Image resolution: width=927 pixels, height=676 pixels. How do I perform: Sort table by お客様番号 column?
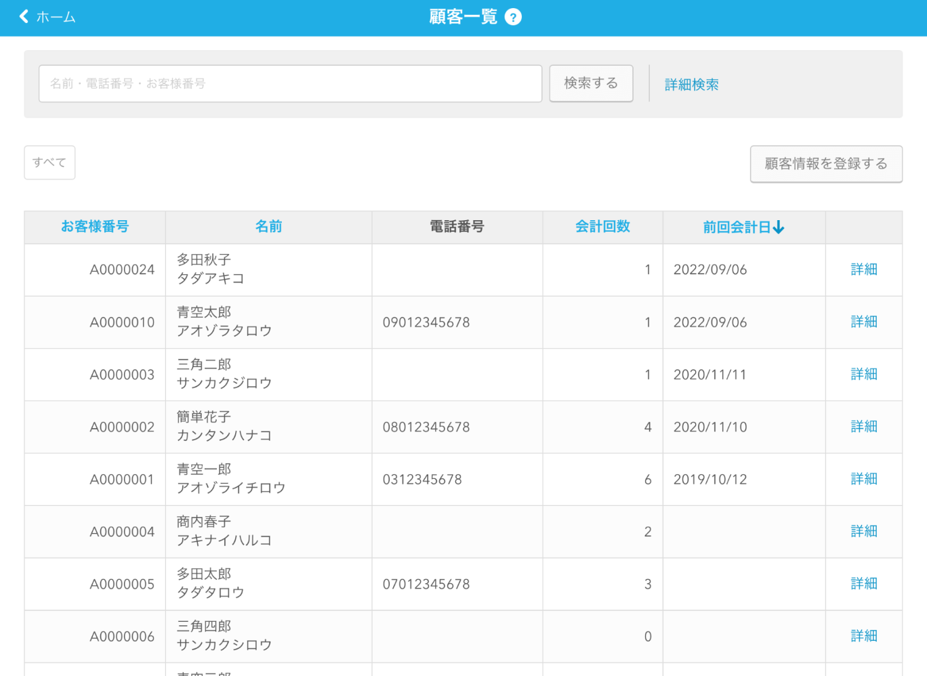[95, 227]
